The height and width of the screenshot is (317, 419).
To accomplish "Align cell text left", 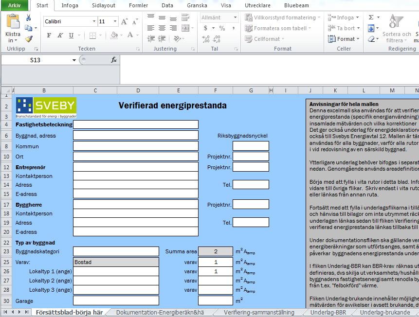I will coord(151,28).
